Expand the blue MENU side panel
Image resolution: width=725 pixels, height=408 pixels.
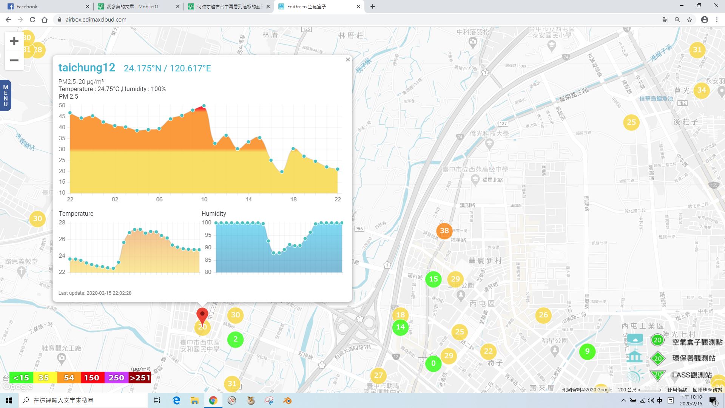[5, 96]
